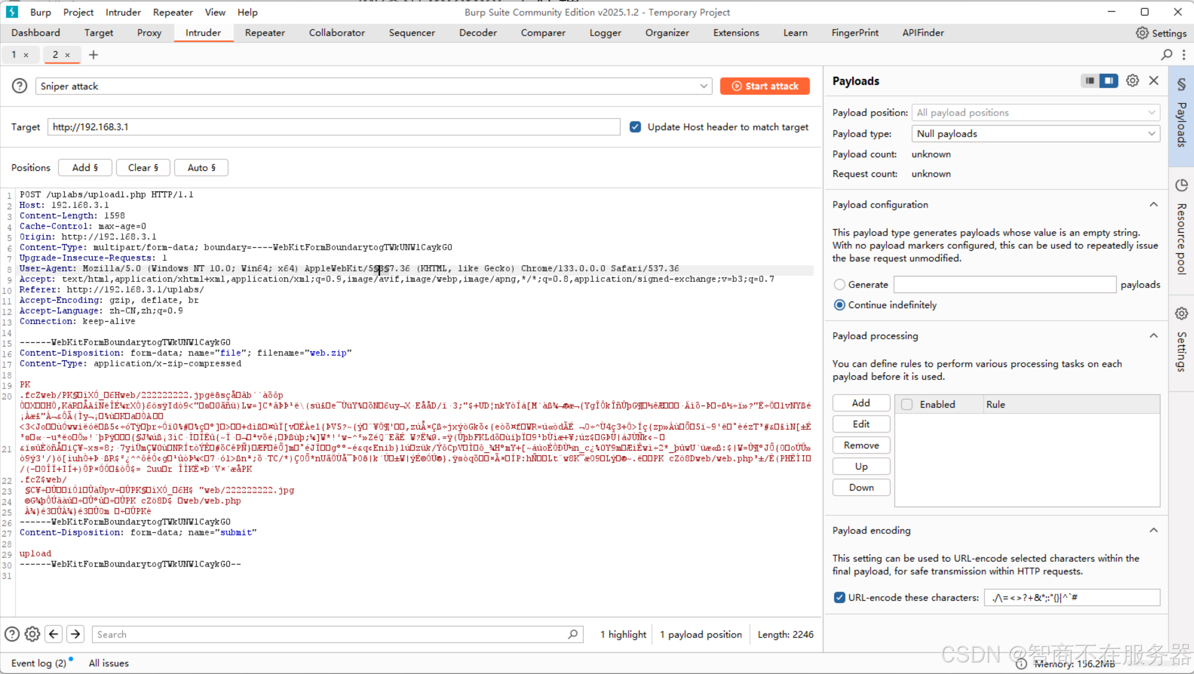Image resolution: width=1194 pixels, height=674 pixels.
Task: Open the Resource pool side panel icon
Action: click(1181, 185)
